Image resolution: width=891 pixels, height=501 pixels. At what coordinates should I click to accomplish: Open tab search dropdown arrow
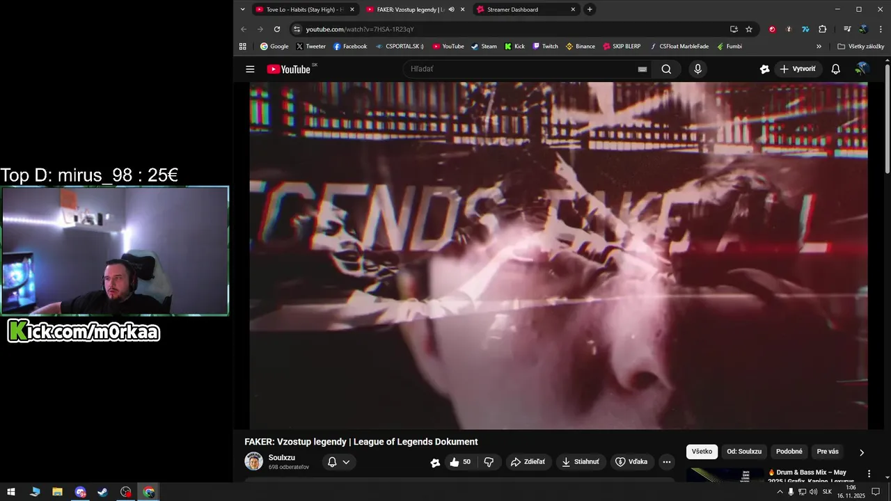click(242, 9)
